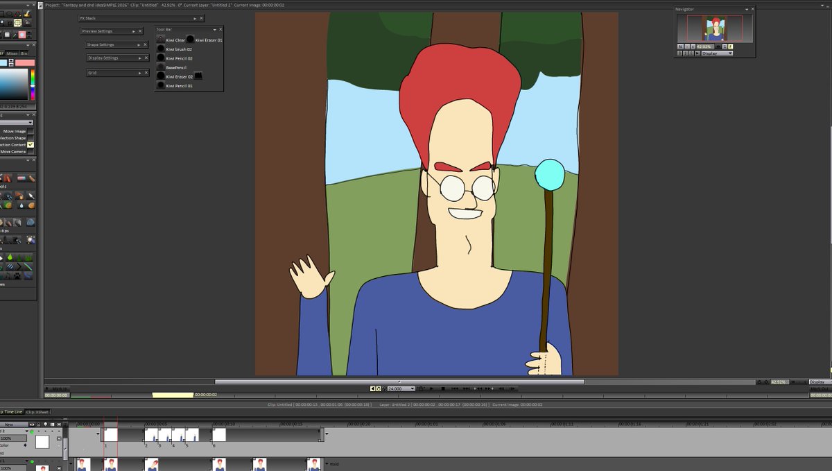Click the rainbow hue slider

33,83
